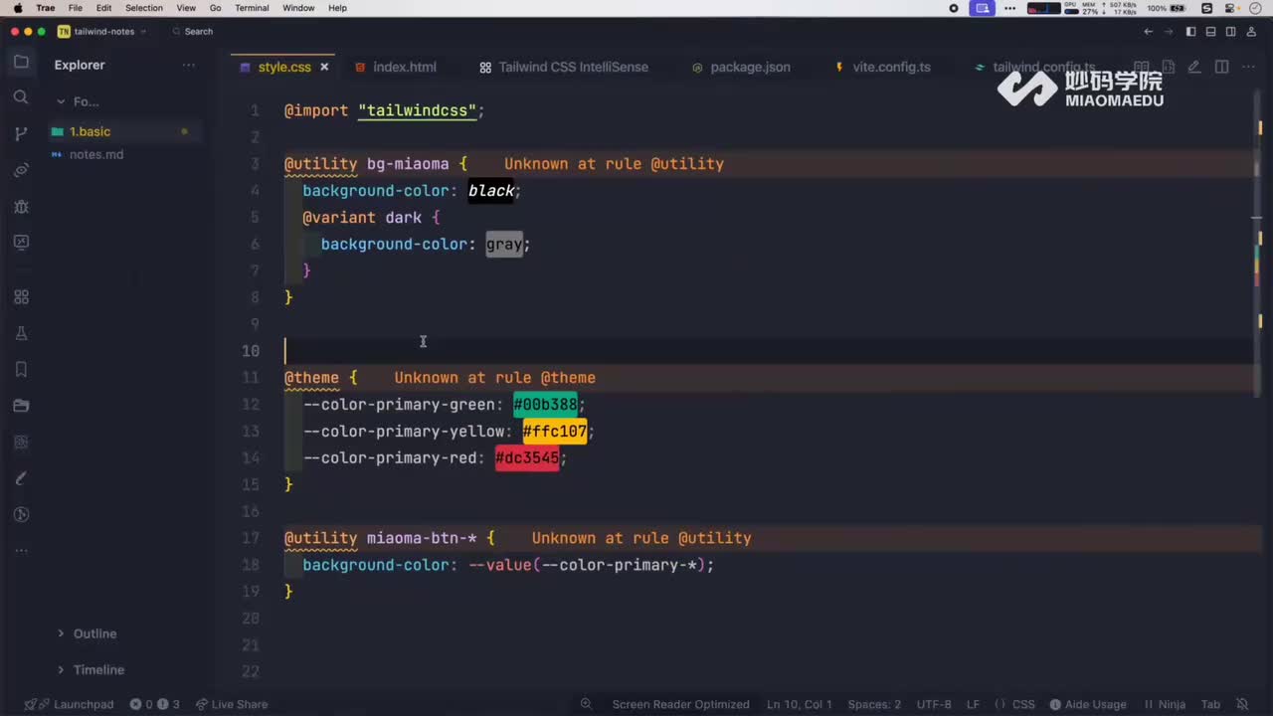Toggle the primary side bar layout
This screenshot has width=1273, height=716.
(1190, 31)
